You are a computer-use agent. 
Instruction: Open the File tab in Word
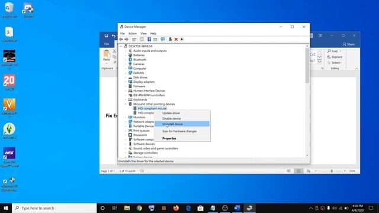[107, 44]
